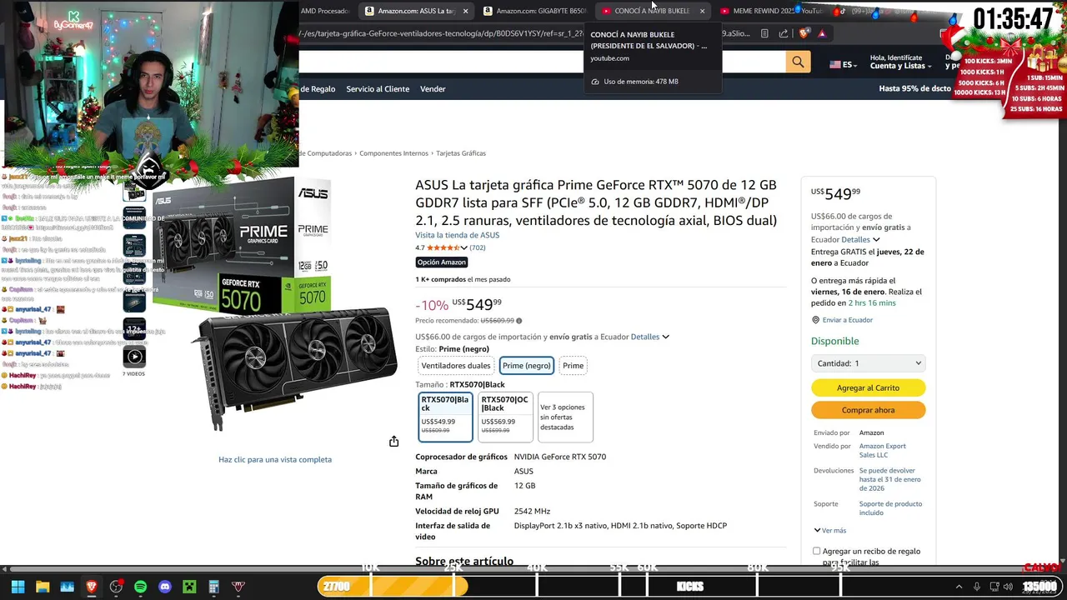Launch Minecraft from taskbar
This screenshot has height=600, width=1067.
189,587
